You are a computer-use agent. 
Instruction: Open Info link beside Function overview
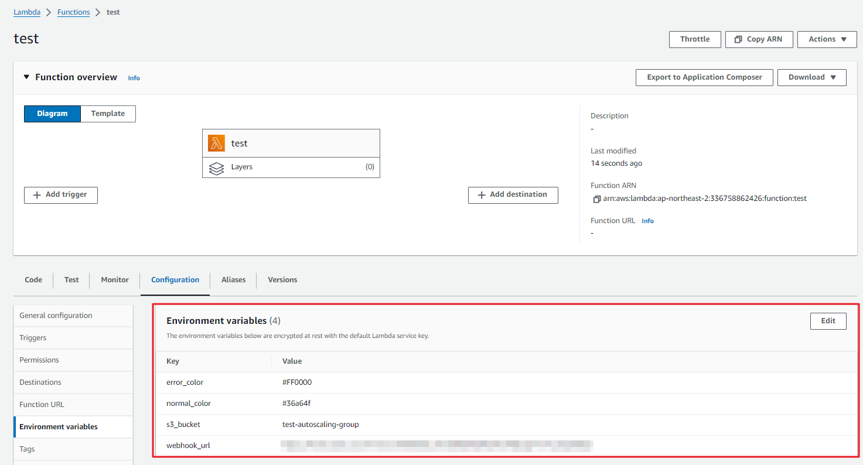134,78
